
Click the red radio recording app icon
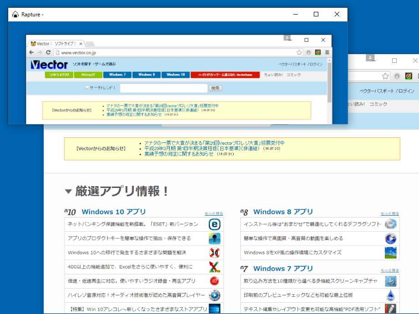[215, 281]
